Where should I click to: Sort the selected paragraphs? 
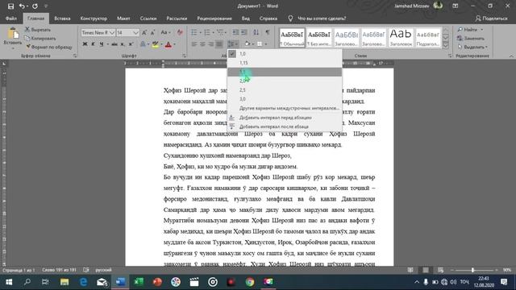click(x=256, y=32)
